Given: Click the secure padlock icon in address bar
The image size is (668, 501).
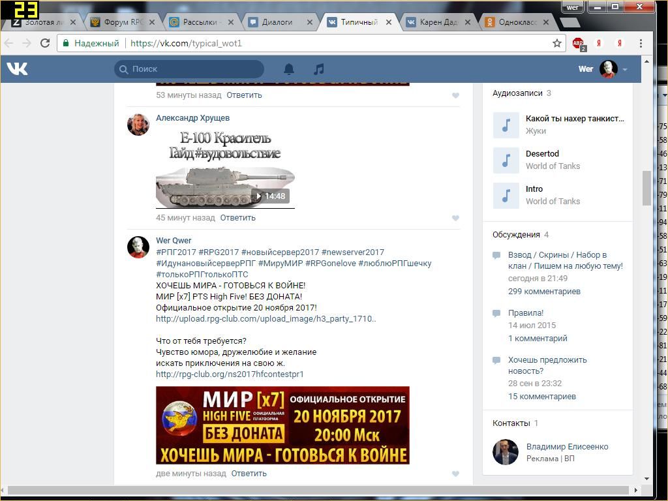Looking at the screenshot, I should click(x=66, y=43).
